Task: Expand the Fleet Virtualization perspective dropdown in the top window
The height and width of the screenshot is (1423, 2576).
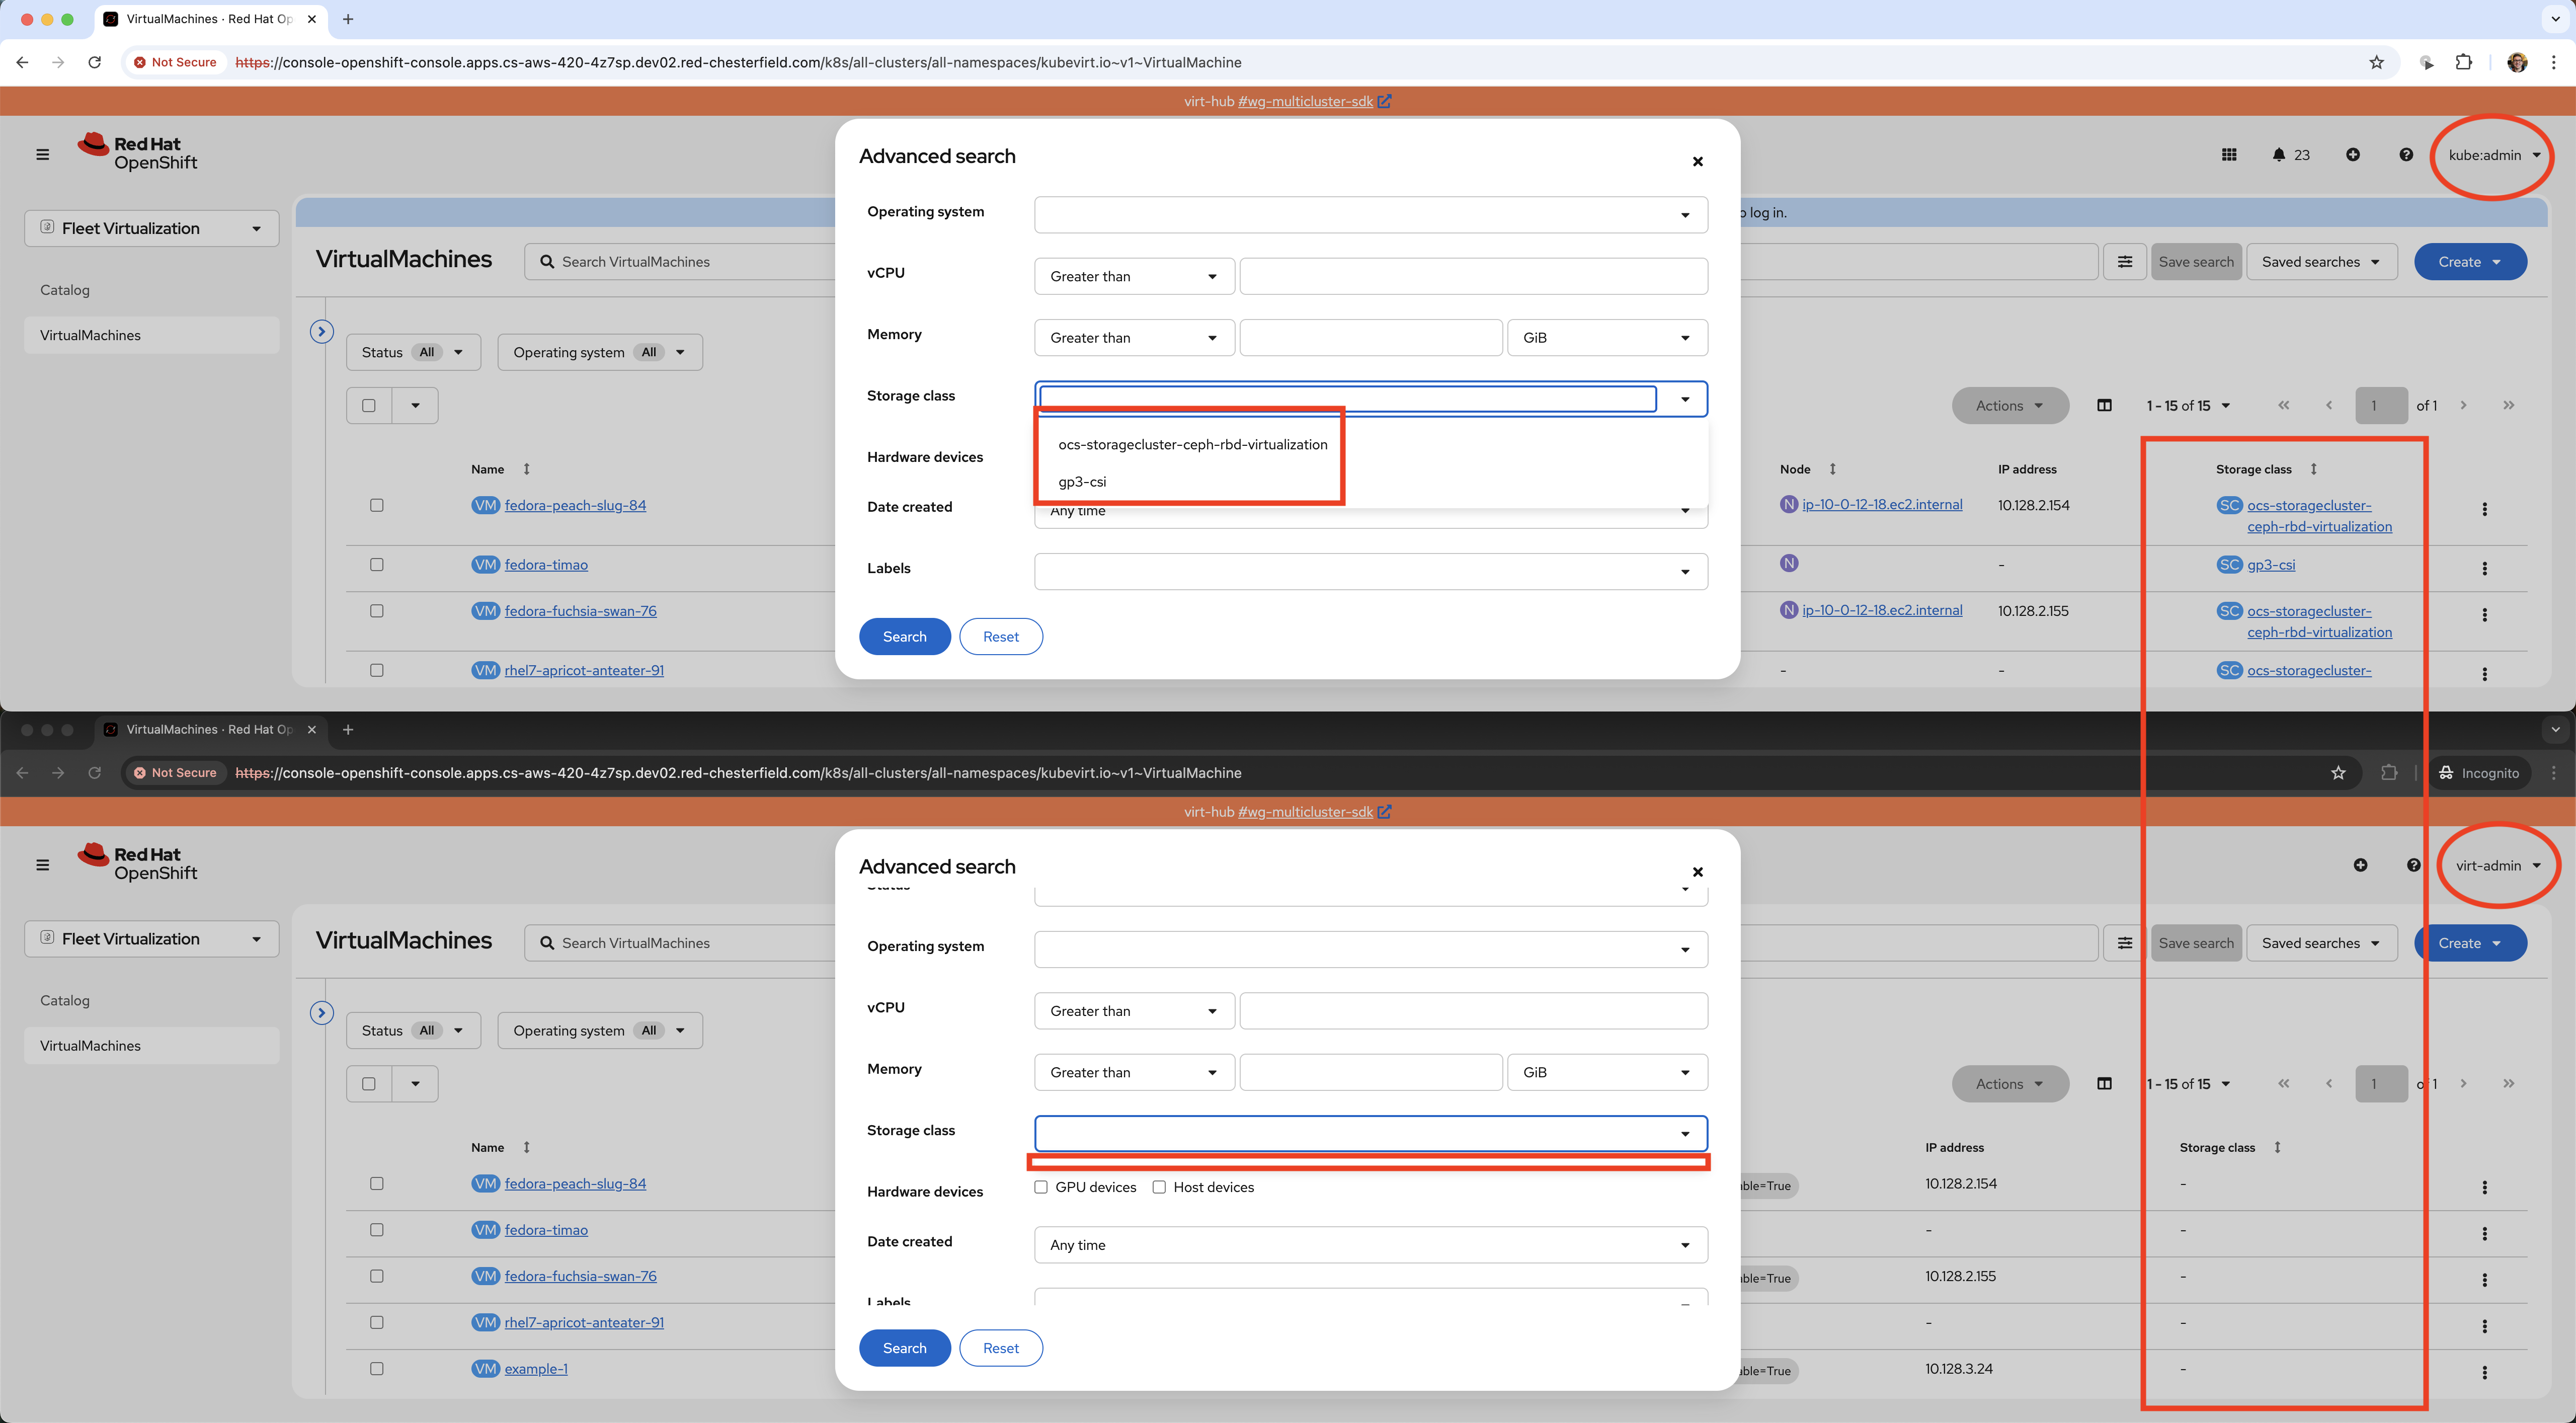Action: (151, 229)
